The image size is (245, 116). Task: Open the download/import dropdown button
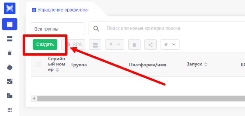tap(115, 44)
